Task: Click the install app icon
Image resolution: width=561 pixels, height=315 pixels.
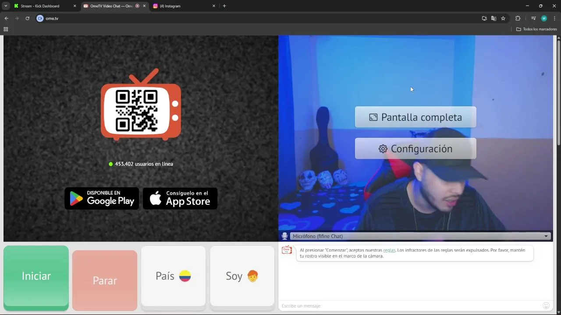Action: 484,18
